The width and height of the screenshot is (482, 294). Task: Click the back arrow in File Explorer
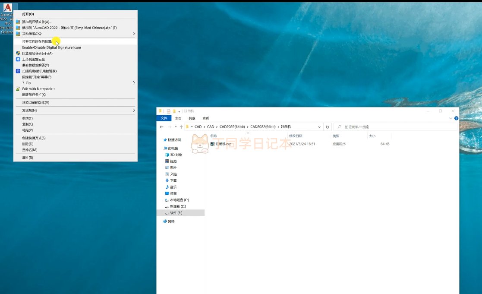pos(161,127)
